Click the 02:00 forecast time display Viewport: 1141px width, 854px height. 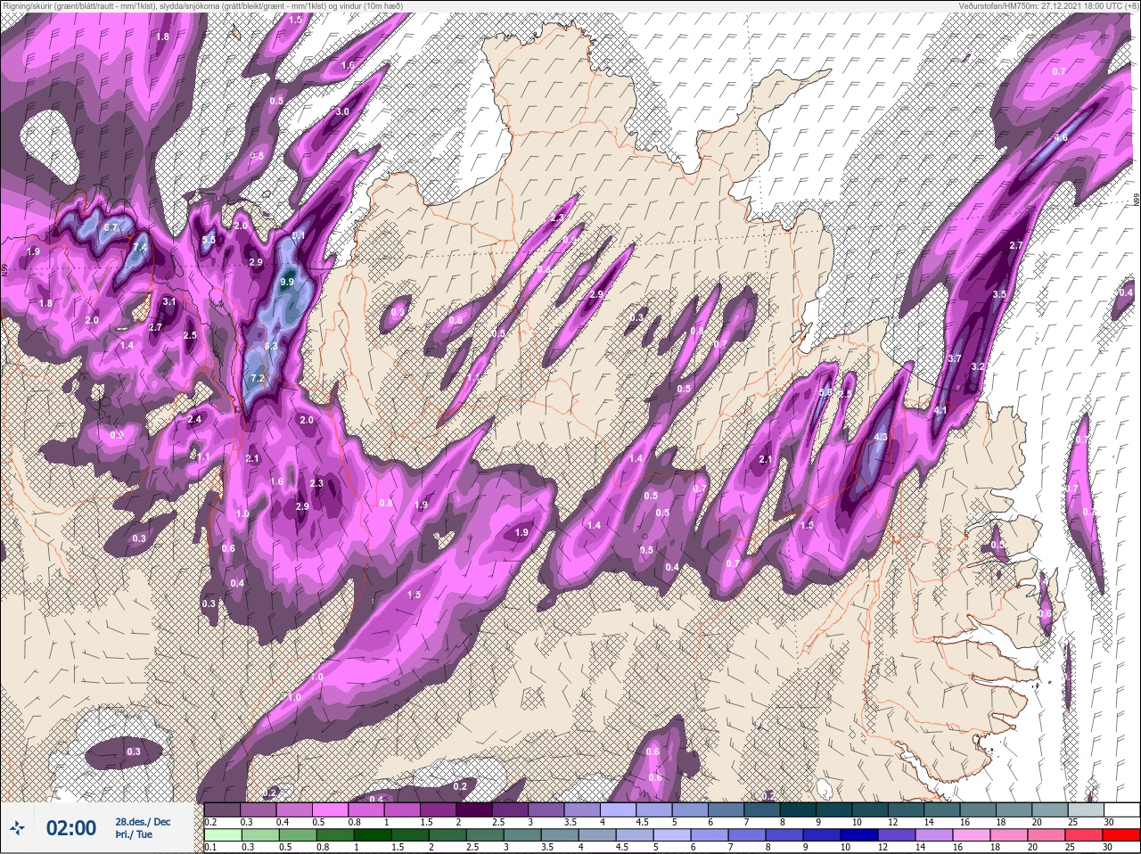[70, 828]
